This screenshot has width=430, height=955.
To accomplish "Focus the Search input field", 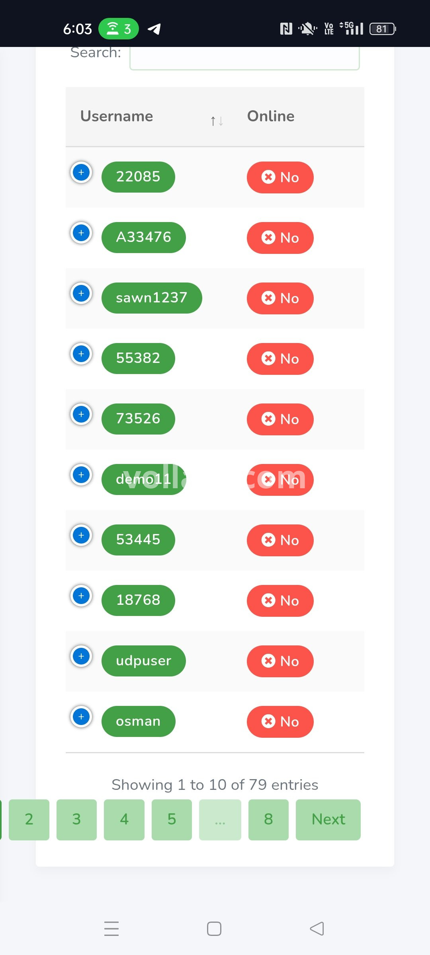I will pos(244,57).
